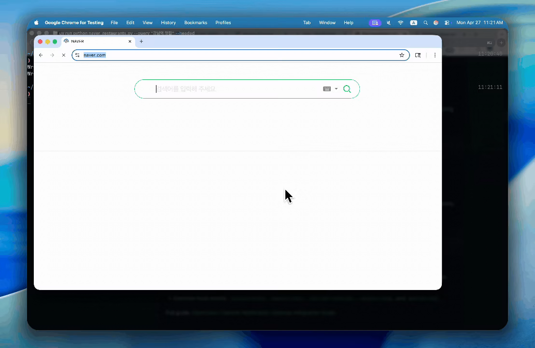Open the Profiles menu
Screen dimensions: 535x348
[x=223, y=23]
